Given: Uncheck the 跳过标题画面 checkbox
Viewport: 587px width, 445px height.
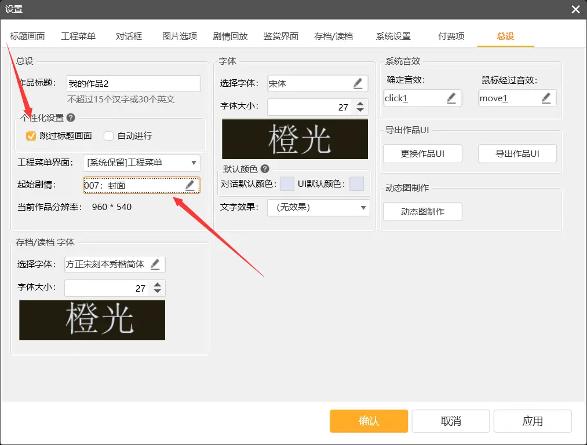Looking at the screenshot, I should (30, 136).
